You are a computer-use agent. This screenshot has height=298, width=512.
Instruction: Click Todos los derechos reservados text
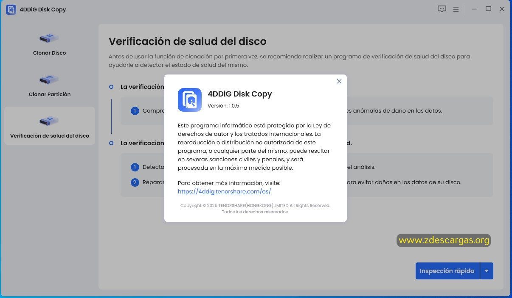(x=255, y=212)
